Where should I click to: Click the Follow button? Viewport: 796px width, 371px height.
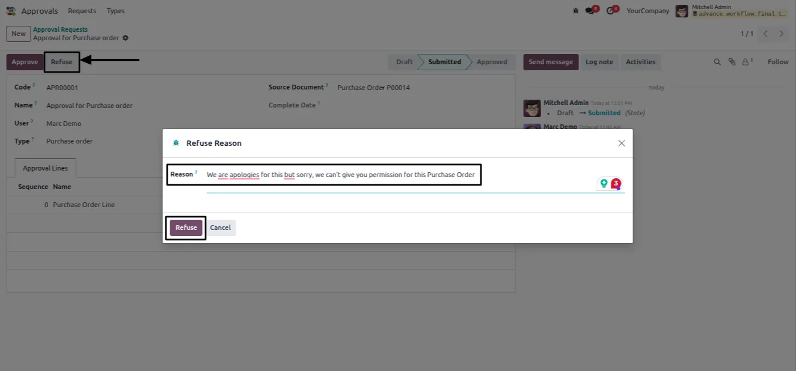[x=777, y=62]
